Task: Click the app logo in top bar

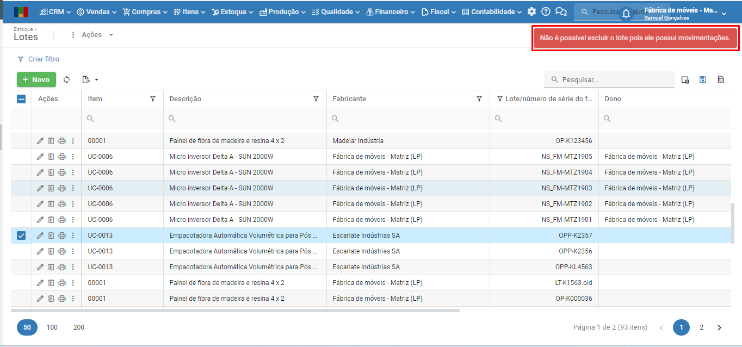Action: 21,11
